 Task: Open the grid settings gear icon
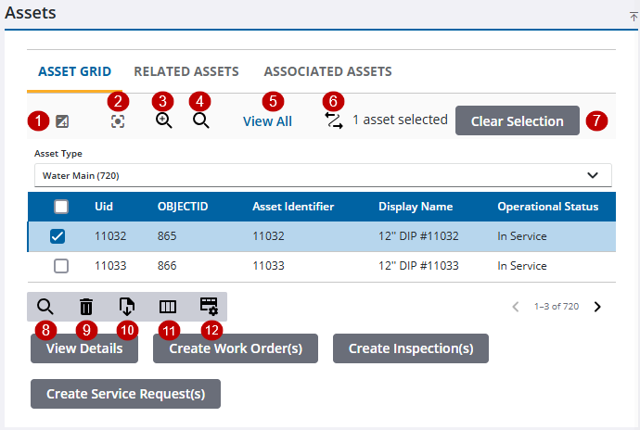(209, 306)
